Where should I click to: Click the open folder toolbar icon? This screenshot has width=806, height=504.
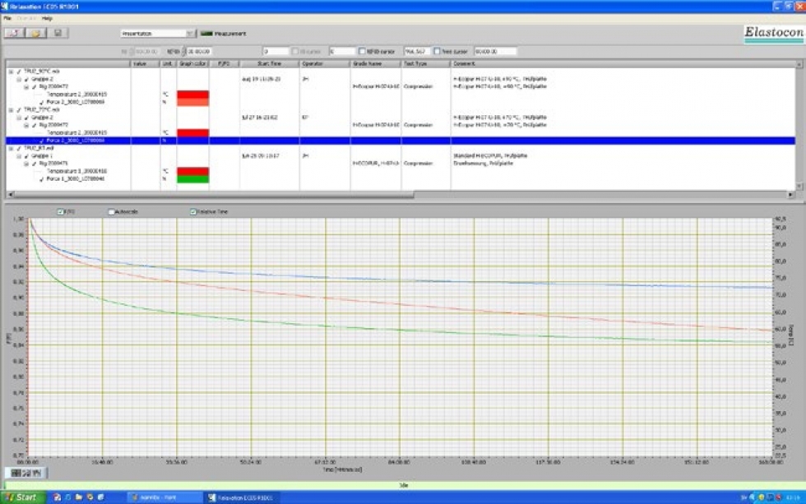coord(36,33)
